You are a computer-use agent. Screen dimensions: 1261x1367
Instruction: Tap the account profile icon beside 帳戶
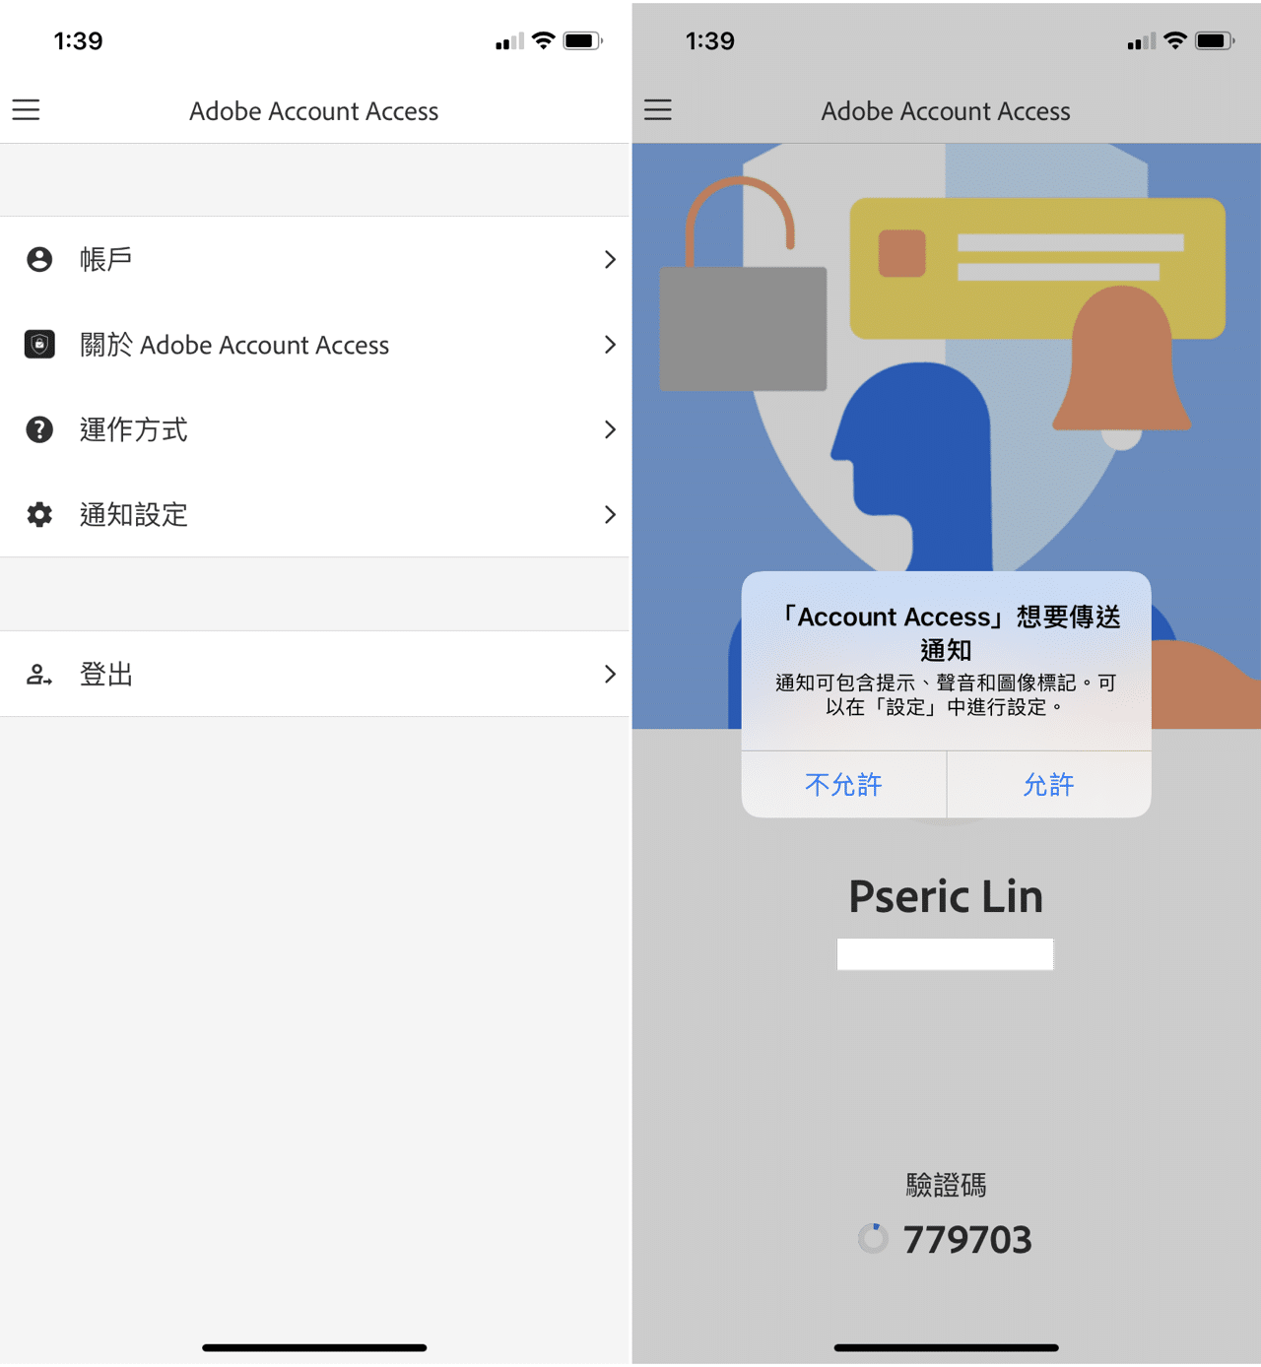coord(38,259)
